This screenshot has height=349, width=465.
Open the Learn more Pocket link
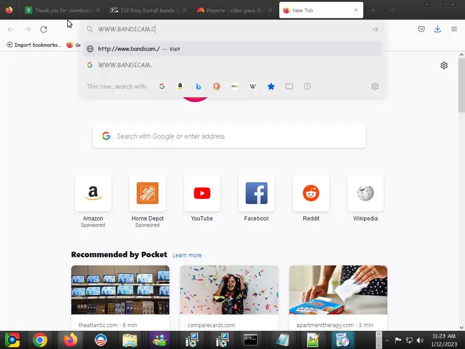(187, 255)
